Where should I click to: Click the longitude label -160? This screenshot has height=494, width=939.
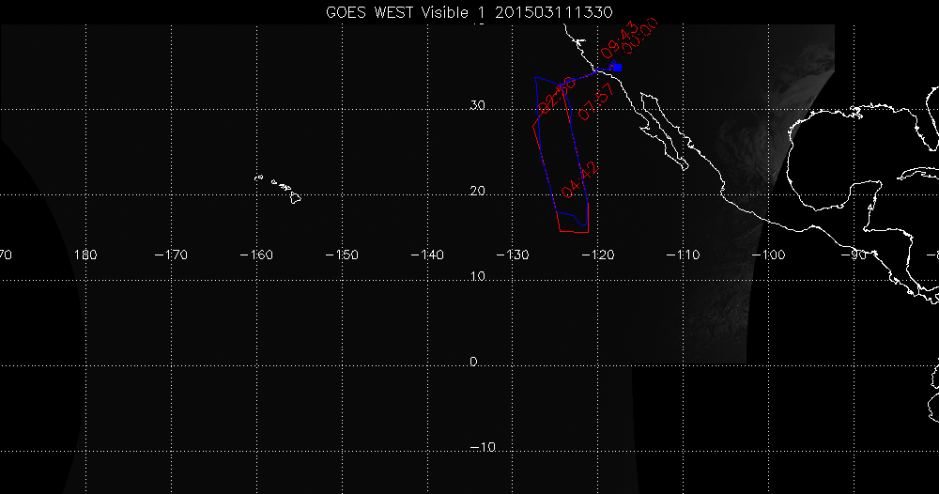pos(256,255)
